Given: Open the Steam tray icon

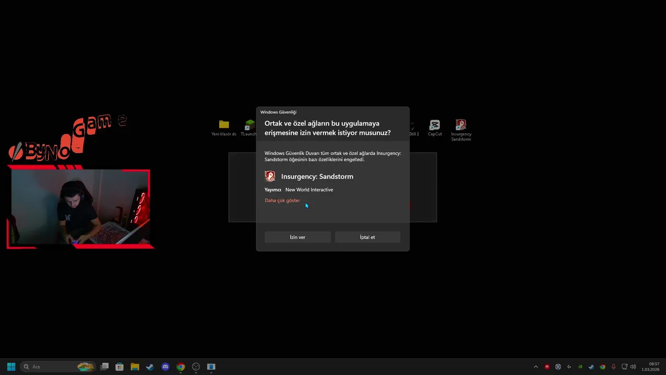Looking at the screenshot, I should [591, 367].
